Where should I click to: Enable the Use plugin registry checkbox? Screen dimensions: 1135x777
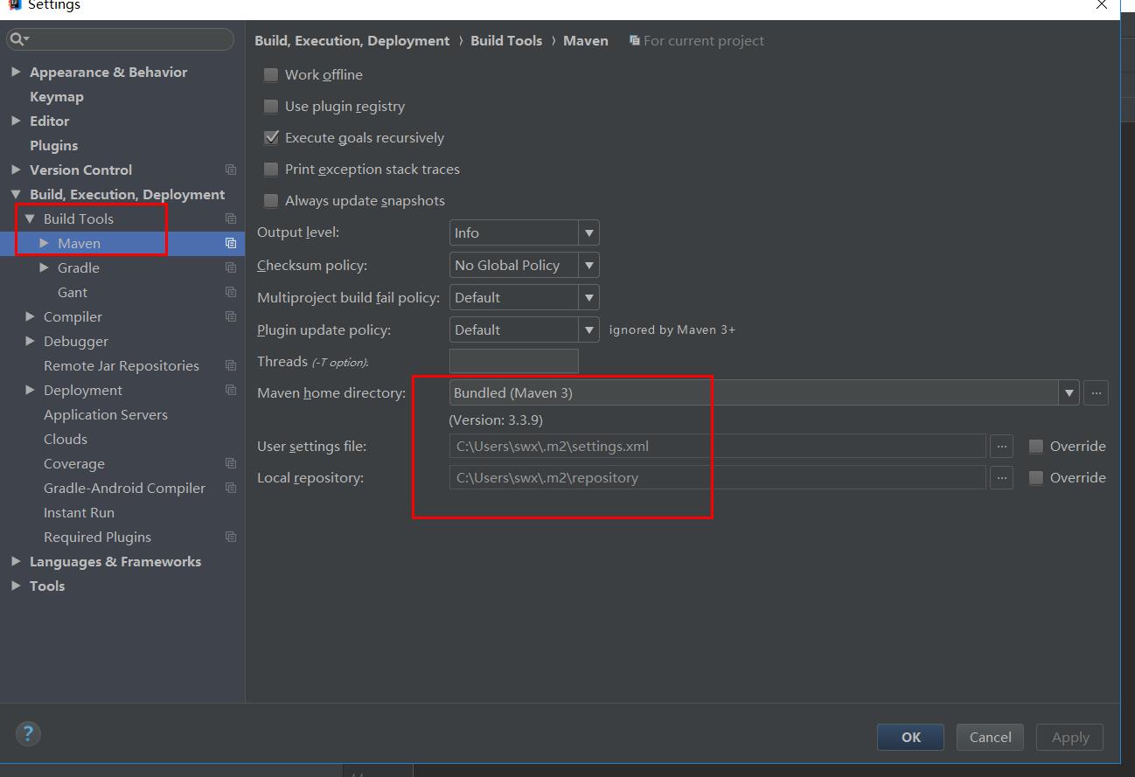click(271, 107)
